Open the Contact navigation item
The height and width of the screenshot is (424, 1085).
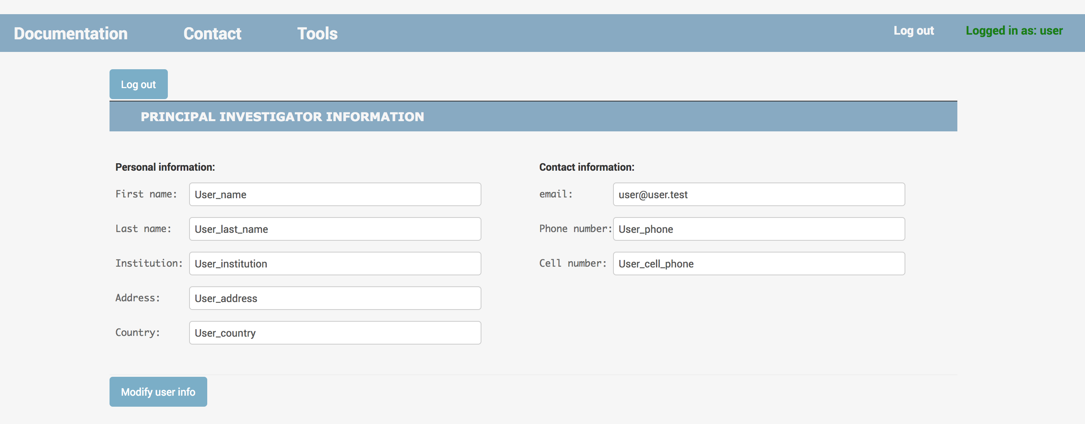coord(212,34)
